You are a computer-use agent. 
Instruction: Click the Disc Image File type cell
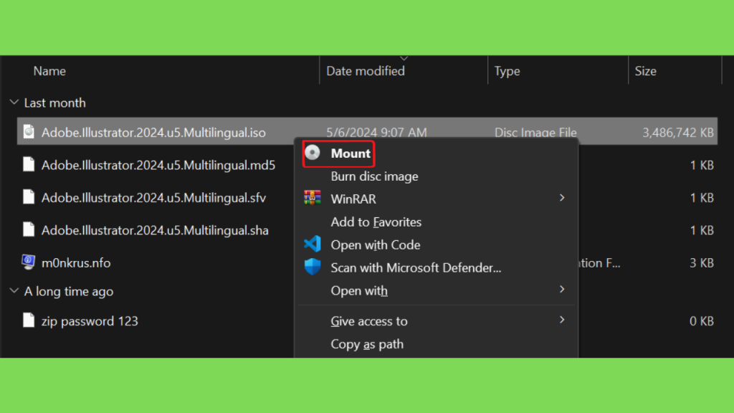pos(535,133)
